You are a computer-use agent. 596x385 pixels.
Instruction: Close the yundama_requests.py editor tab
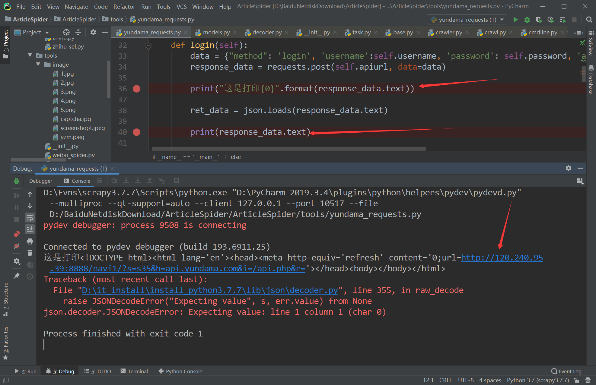[x=186, y=32]
